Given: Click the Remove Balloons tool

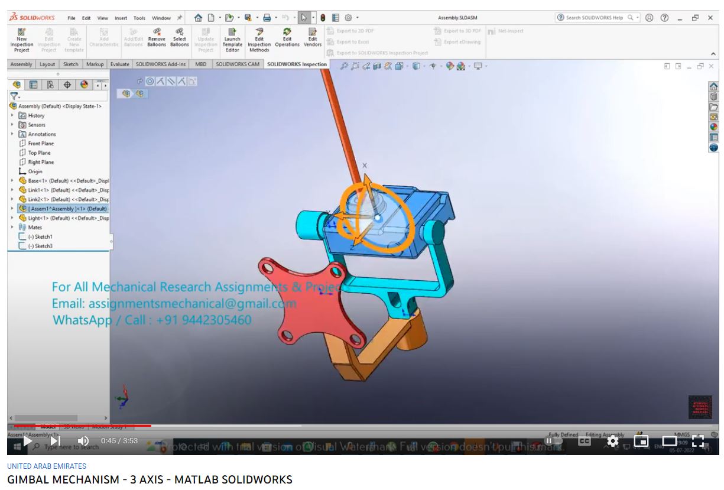Looking at the screenshot, I should 157,37.
